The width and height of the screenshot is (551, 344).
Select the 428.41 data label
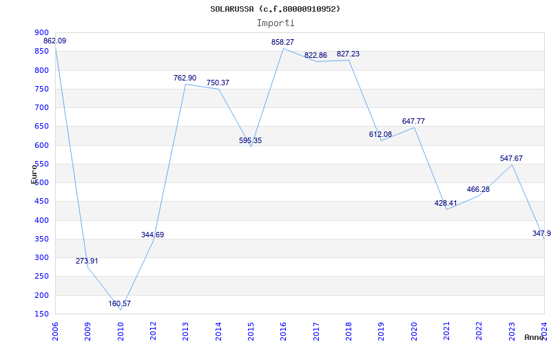click(446, 203)
